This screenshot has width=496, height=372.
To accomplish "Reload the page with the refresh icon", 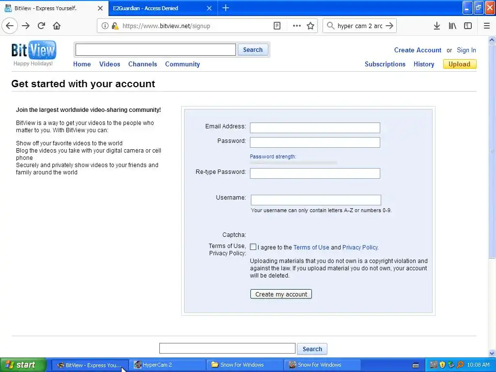I will [41, 26].
